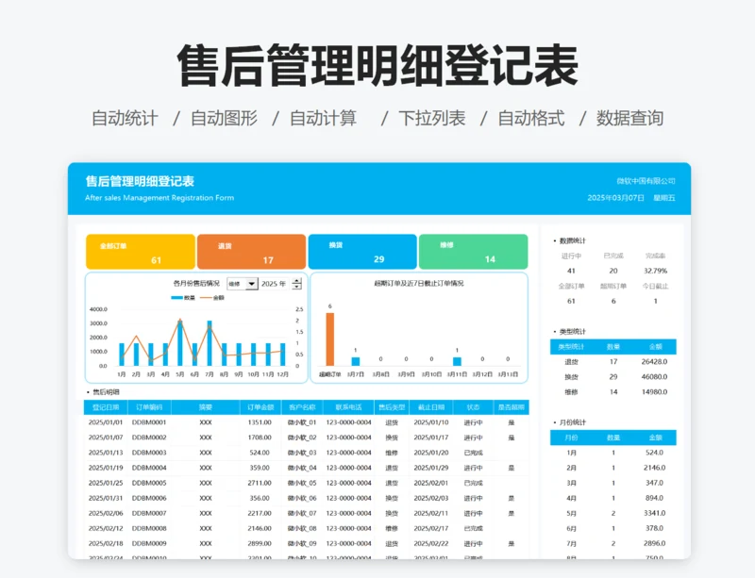Click order code cell DDBM0004
The height and width of the screenshot is (578, 755).
tap(149, 468)
